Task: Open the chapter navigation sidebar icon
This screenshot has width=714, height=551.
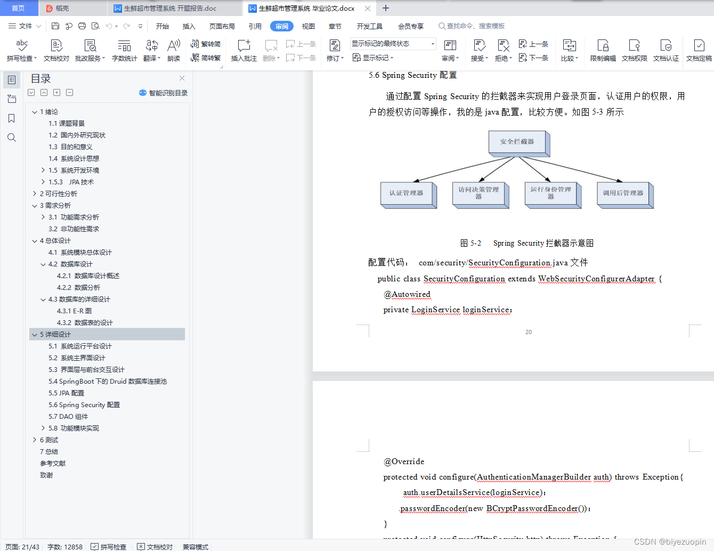Action: click(12, 99)
